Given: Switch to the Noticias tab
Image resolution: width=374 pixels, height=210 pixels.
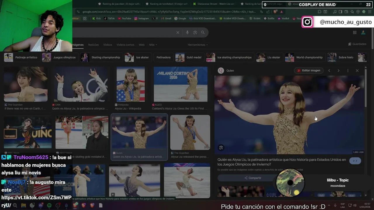Looking at the screenshot, I should [93, 45].
